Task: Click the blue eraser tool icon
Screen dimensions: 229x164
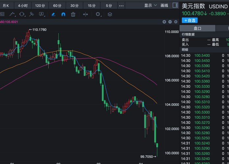Action: 54,14
